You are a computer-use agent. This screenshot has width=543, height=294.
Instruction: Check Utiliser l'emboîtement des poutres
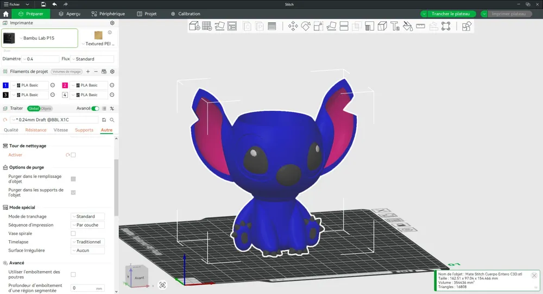73,274
